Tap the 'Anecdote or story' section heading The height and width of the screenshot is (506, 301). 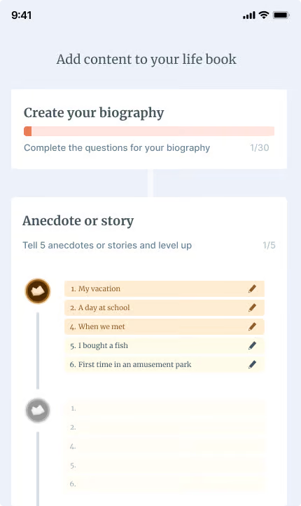78,221
